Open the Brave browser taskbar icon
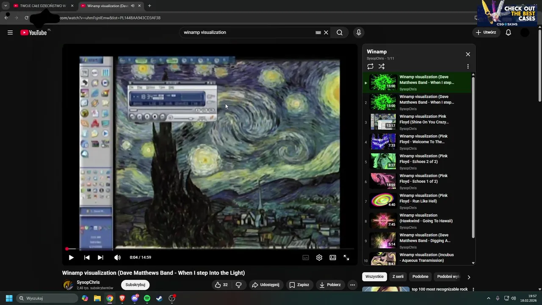Viewport: 542px width, 305px height. click(x=122, y=298)
